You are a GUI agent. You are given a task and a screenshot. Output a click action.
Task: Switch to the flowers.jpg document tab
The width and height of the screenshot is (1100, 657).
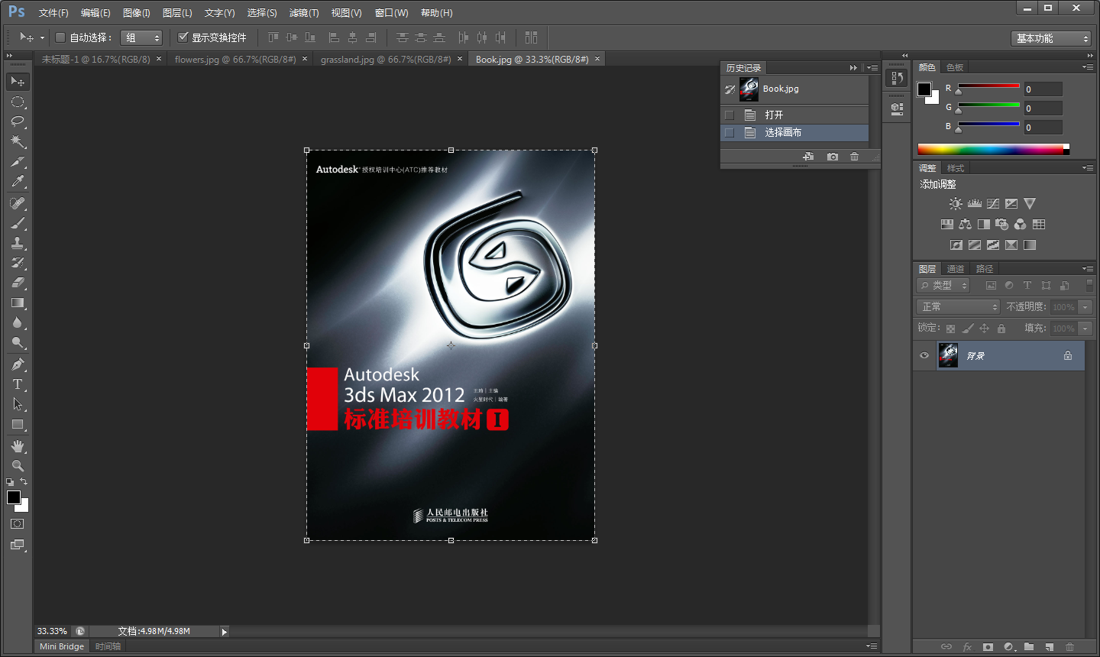235,60
